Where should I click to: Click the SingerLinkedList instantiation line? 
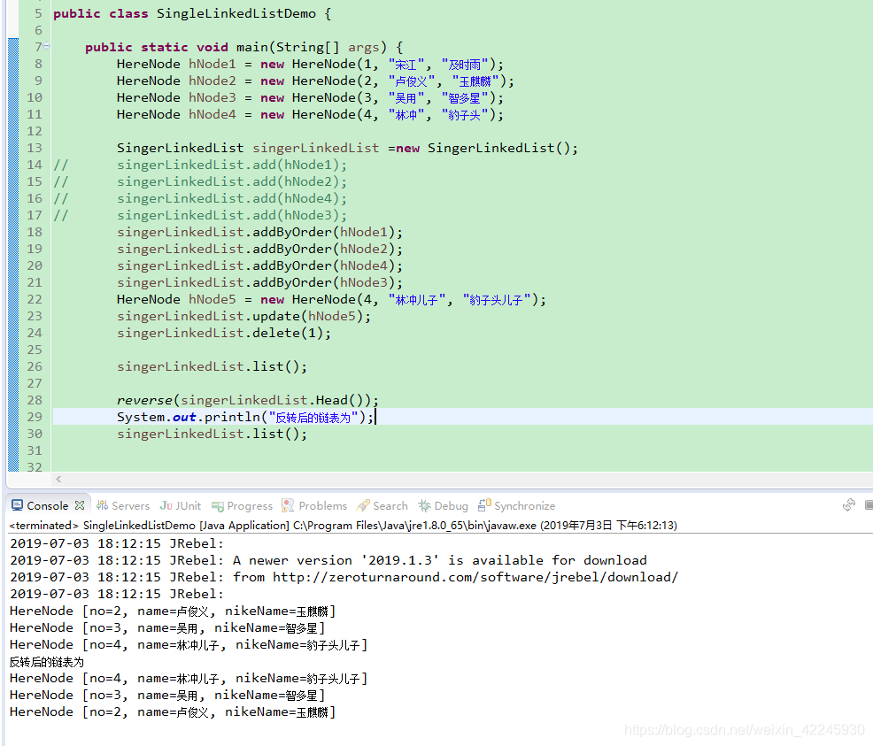coord(347,148)
